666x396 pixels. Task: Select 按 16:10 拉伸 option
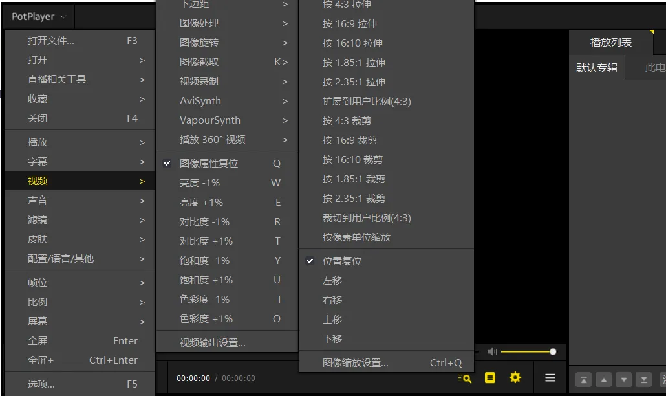pyautogui.click(x=387, y=43)
